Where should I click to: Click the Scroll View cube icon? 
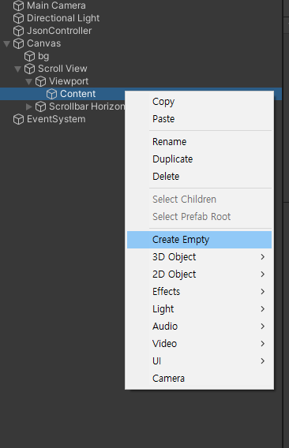pyautogui.click(x=29, y=69)
